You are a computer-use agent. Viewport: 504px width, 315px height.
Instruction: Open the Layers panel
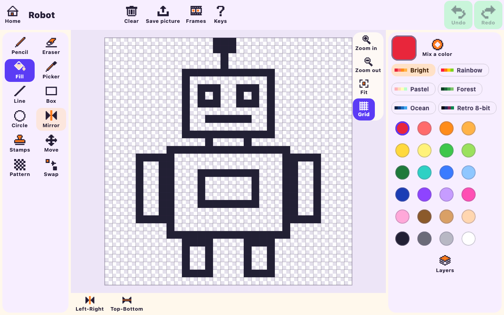click(x=445, y=264)
